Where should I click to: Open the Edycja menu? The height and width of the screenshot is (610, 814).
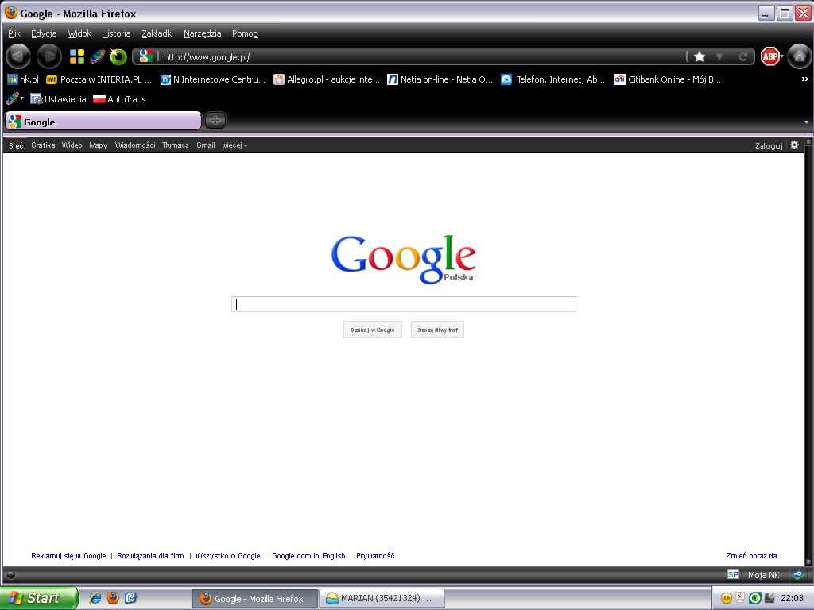pyautogui.click(x=44, y=33)
